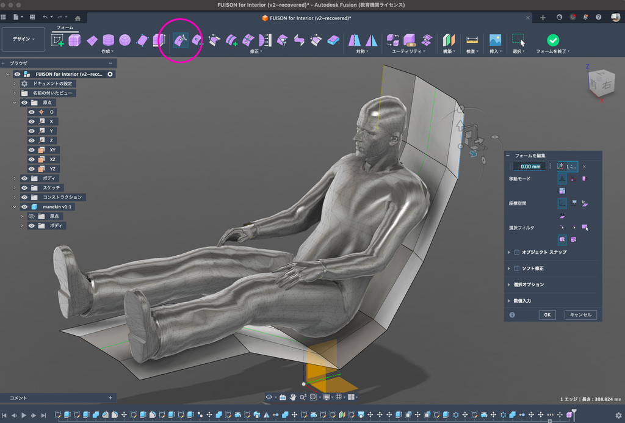Select the Cylinder form creation tool
The image size is (625, 423).
point(108,40)
